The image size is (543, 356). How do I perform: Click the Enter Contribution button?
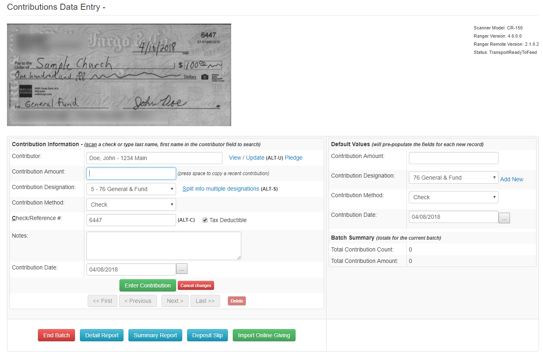coord(148,285)
